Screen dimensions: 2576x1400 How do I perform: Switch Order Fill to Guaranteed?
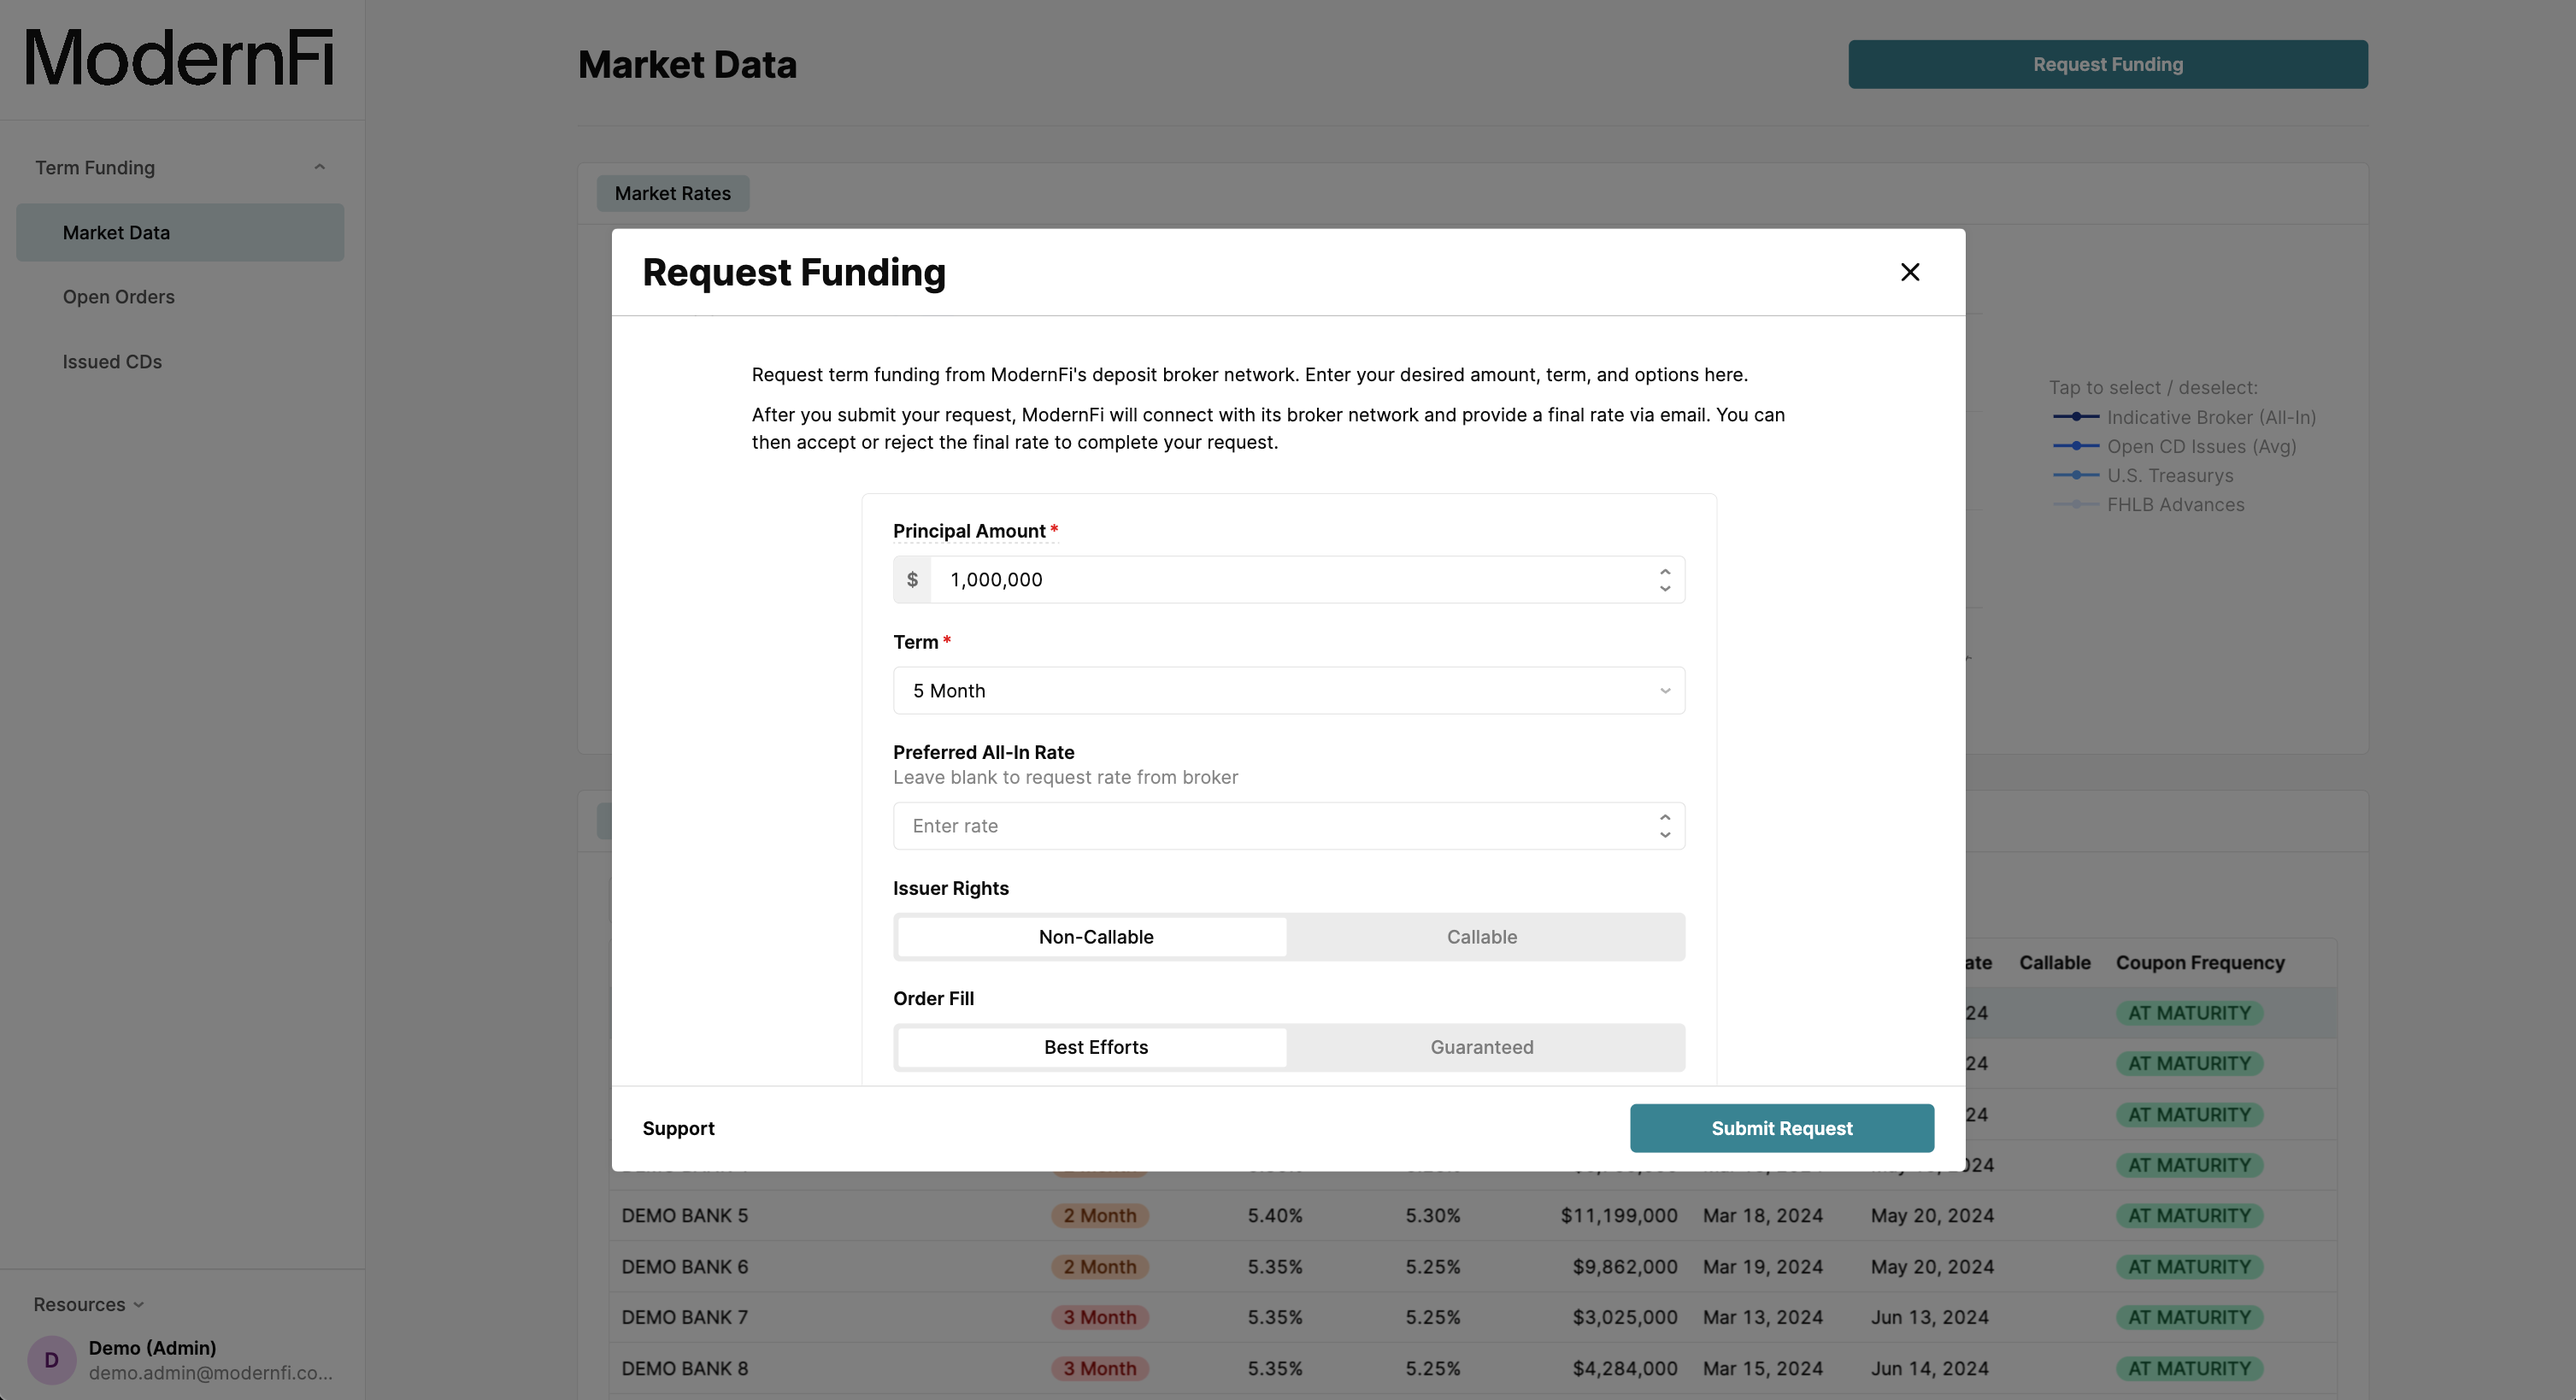(1481, 1047)
